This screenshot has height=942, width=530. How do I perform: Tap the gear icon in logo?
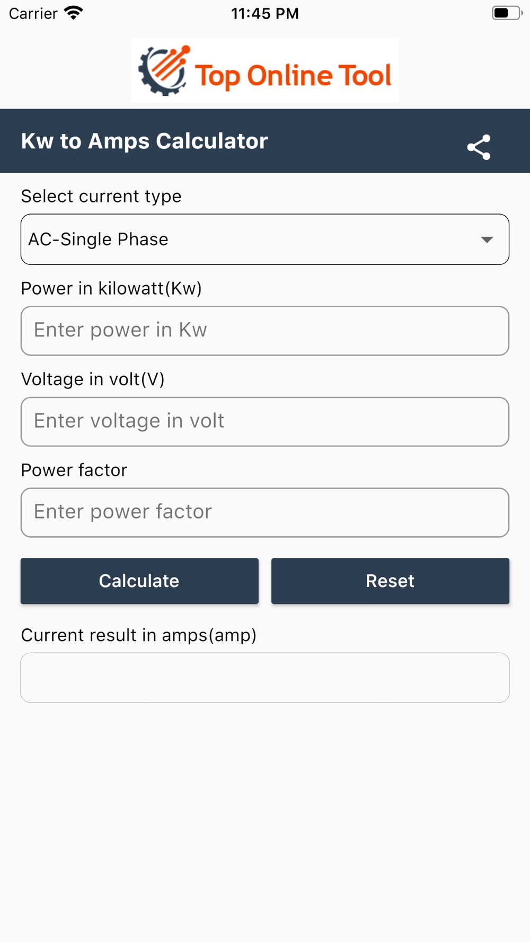coord(164,71)
